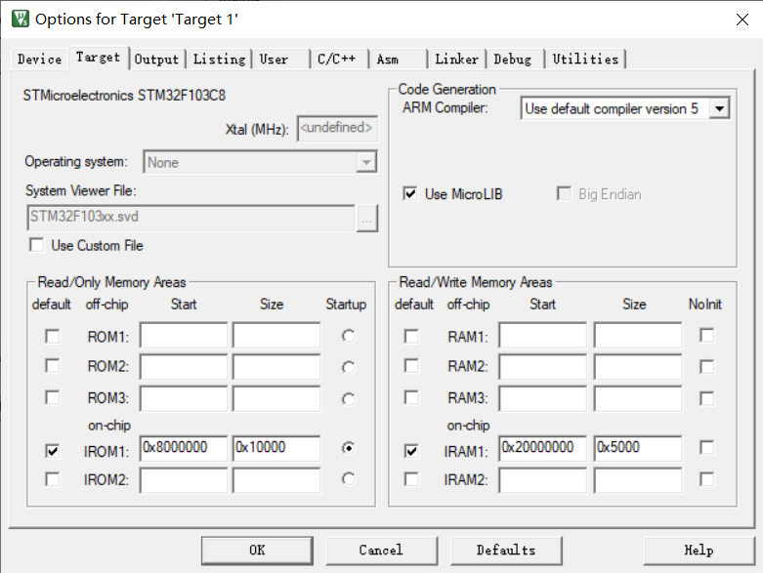The height and width of the screenshot is (573, 763).
Task: Toggle Use MicroLIB checkbox
Action: click(x=410, y=193)
